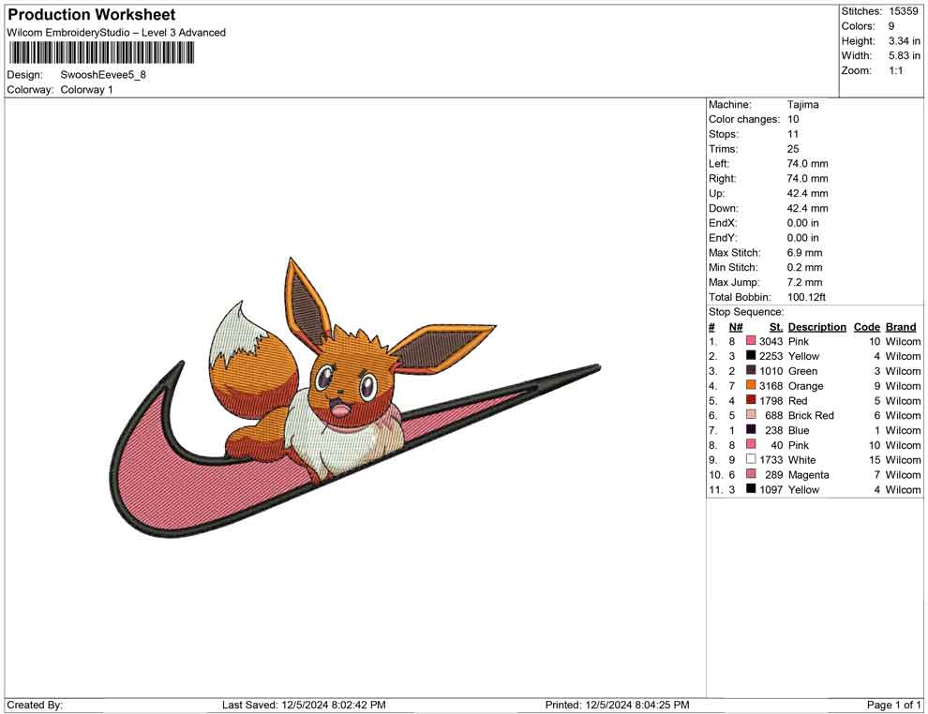Viewport: 928px width, 714px height.
Task: Click the St. column header
Action: 776,327
